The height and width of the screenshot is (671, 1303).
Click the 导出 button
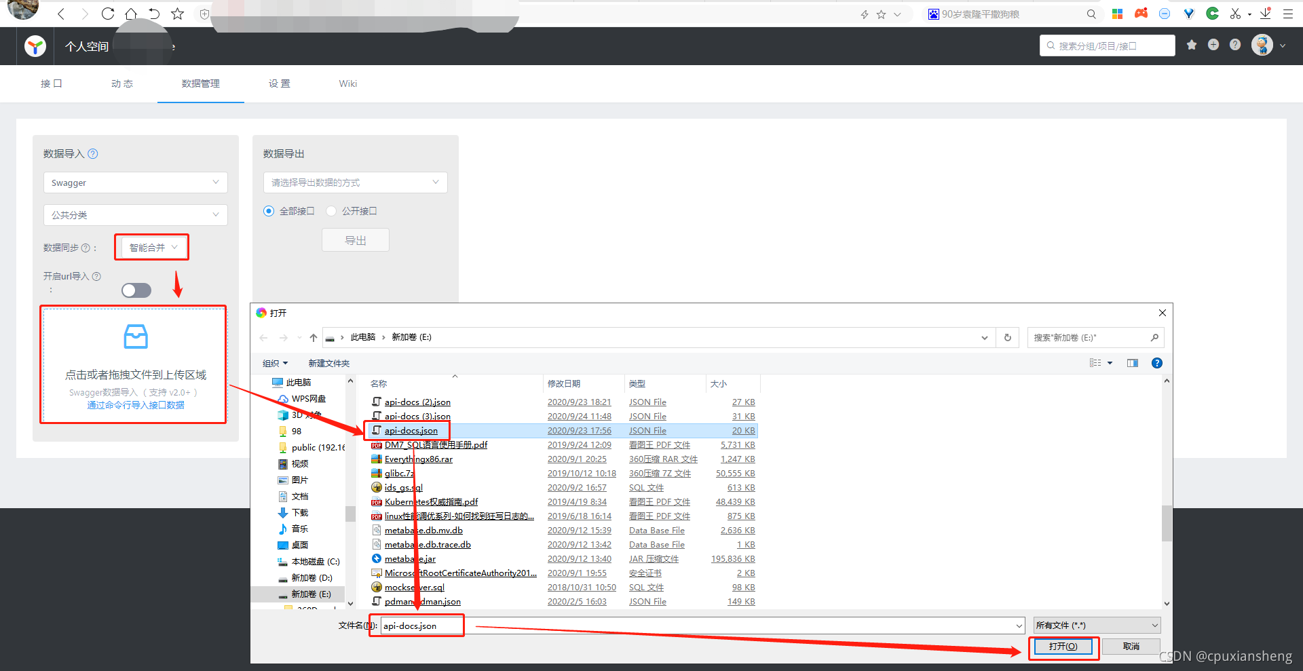(356, 240)
